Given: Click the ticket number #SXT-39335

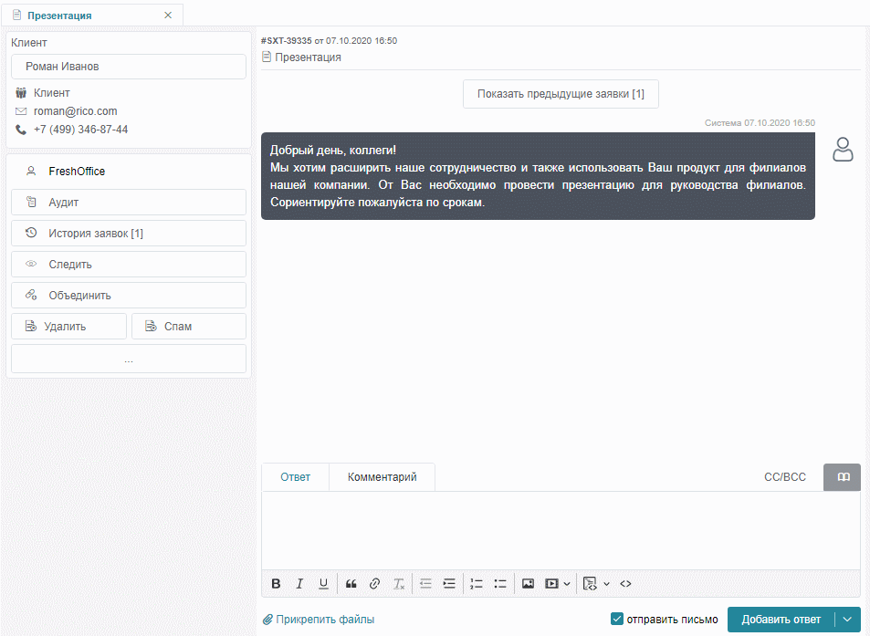Looking at the screenshot, I should 287,40.
